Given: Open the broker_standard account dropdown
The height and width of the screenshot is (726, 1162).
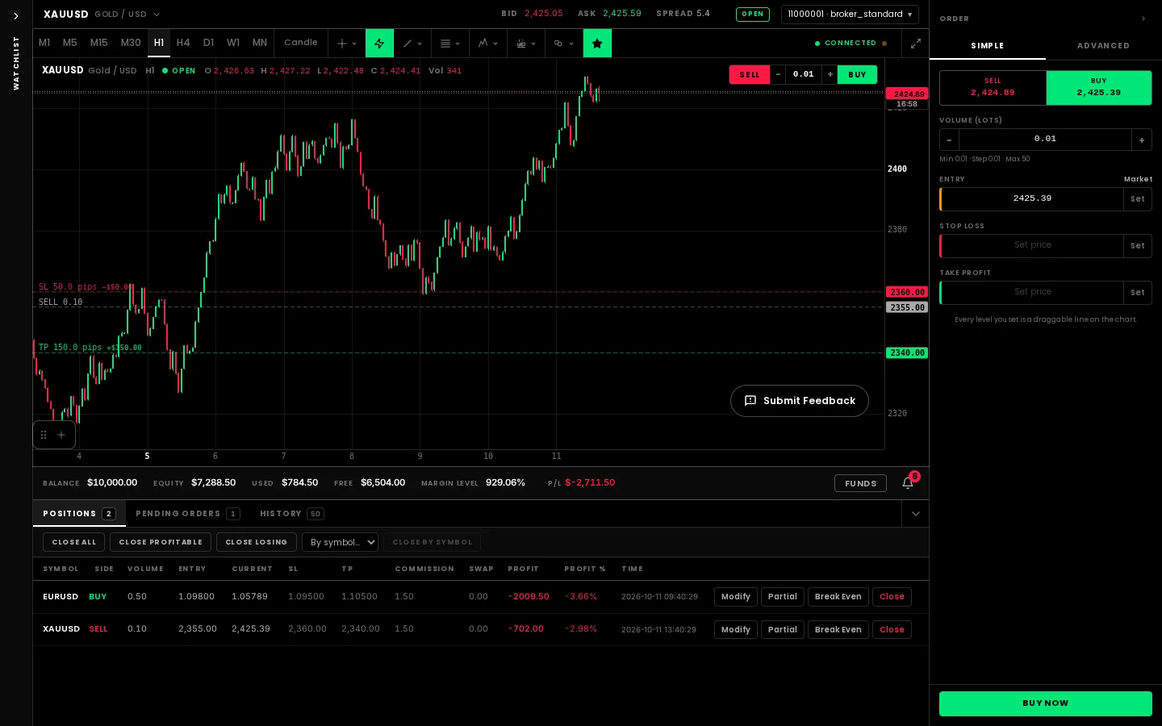Looking at the screenshot, I should [x=850, y=15].
